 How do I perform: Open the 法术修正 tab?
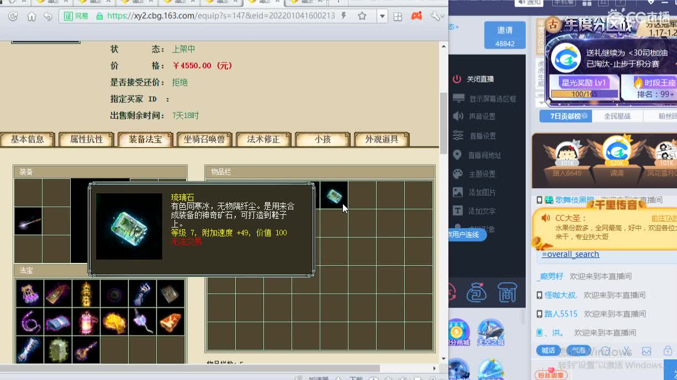coord(263,139)
